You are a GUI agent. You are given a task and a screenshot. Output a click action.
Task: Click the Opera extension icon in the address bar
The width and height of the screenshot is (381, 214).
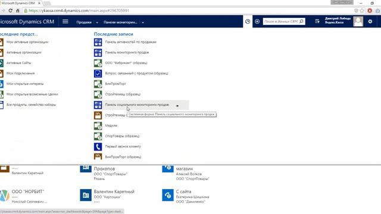point(370,11)
